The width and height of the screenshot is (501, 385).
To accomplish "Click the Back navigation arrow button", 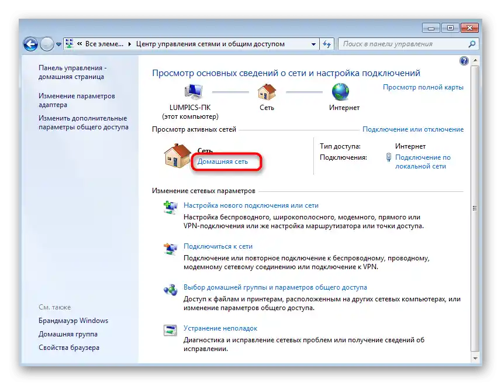I will (30, 44).
